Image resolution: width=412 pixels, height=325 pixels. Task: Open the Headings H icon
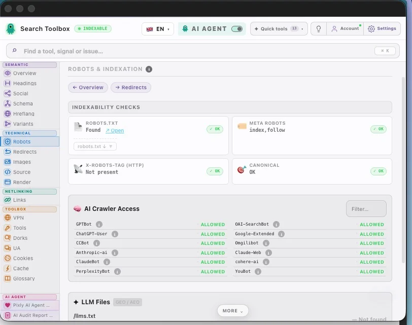[8, 83]
